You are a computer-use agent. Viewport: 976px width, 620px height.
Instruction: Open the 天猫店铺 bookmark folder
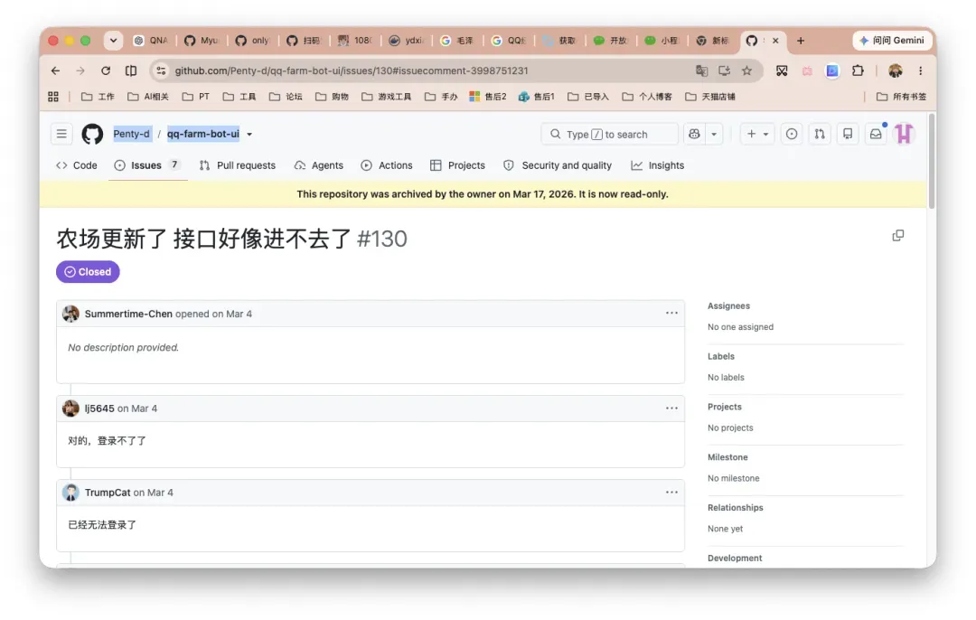click(x=710, y=97)
